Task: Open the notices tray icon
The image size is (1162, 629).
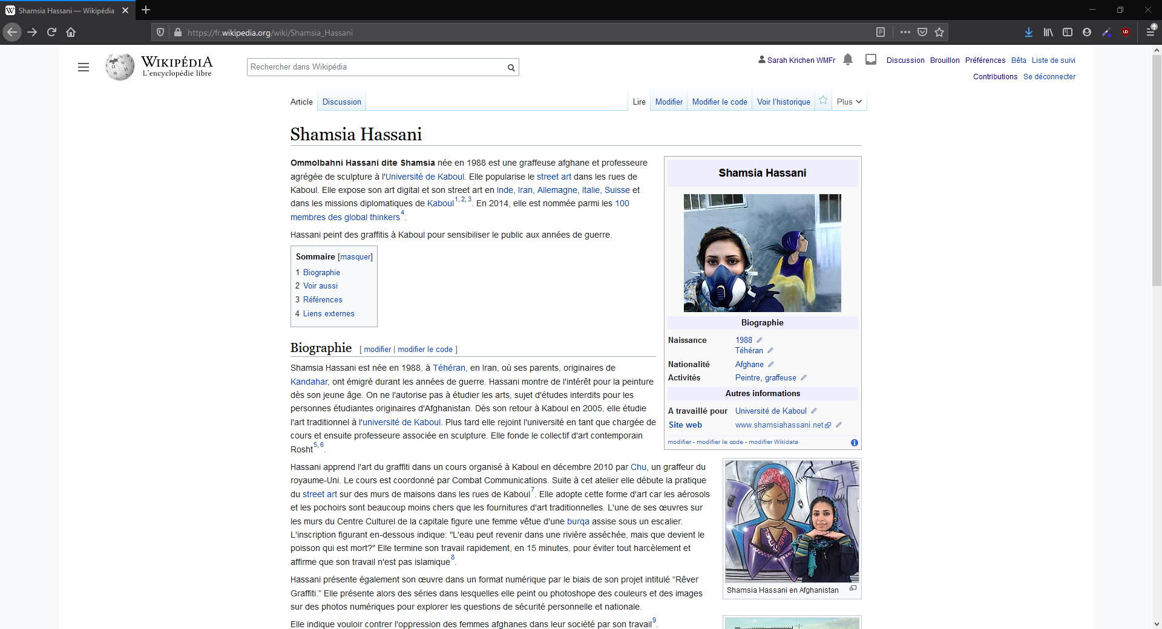Action: click(x=871, y=59)
